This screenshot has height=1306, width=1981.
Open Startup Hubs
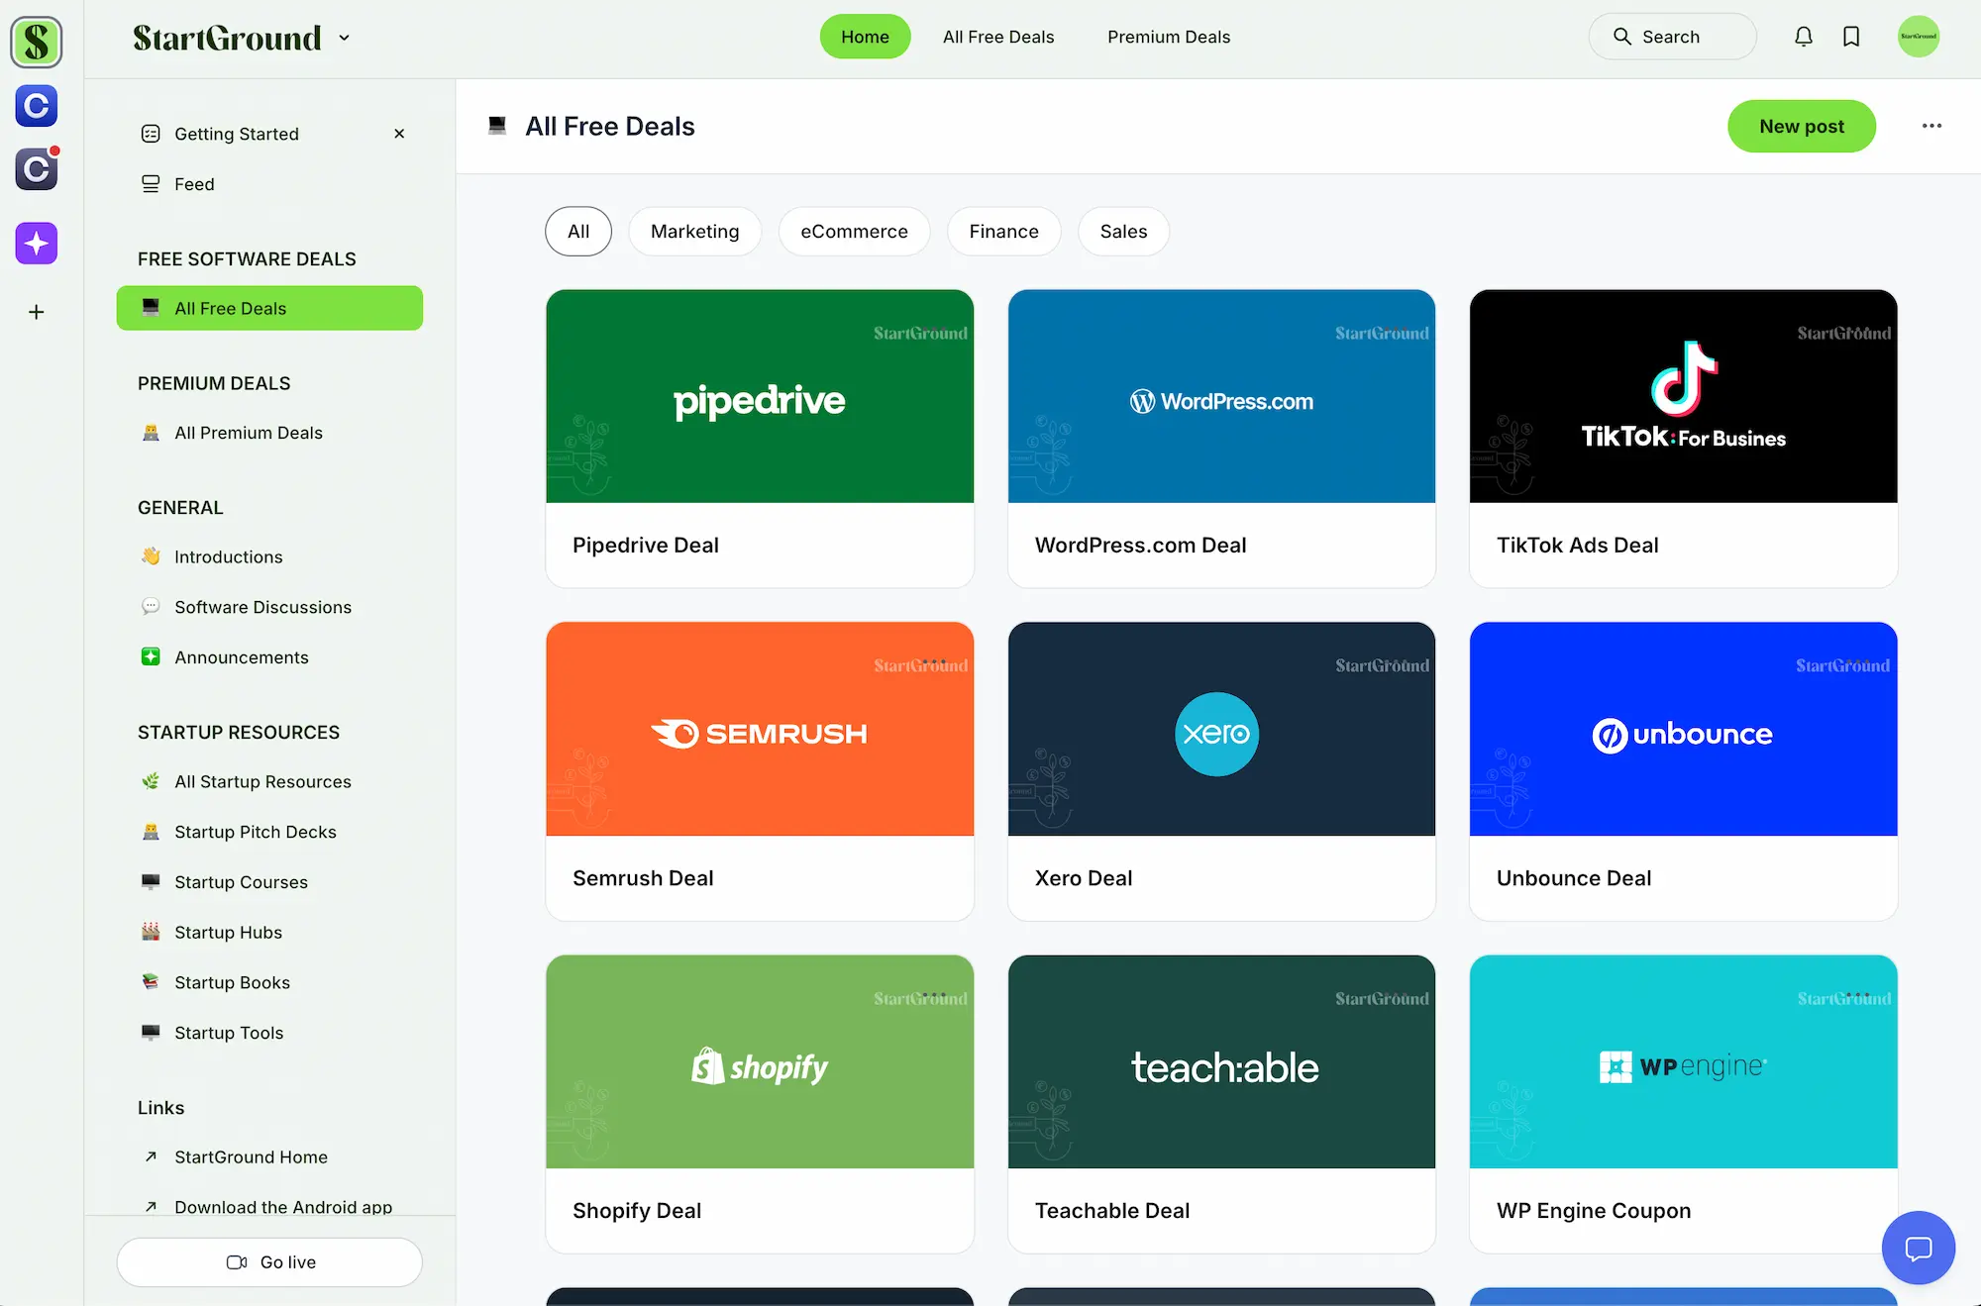click(269, 932)
